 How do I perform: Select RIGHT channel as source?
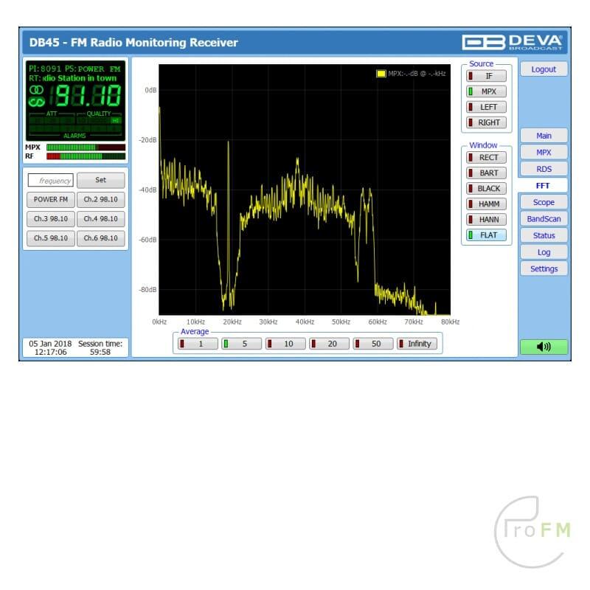[x=486, y=122]
